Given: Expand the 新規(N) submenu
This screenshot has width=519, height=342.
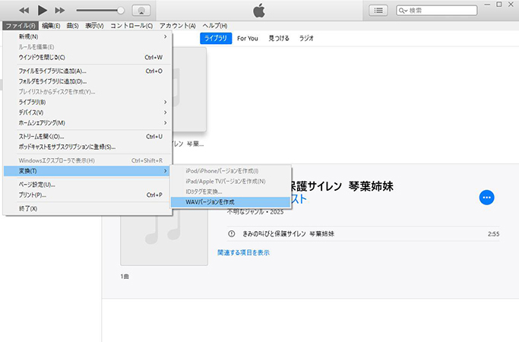Looking at the screenshot, I should (87, 36).
